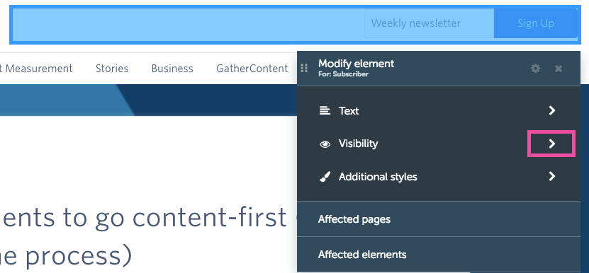Open the Text menu entry
Screen dimensions: 589x273
(439, 110)
